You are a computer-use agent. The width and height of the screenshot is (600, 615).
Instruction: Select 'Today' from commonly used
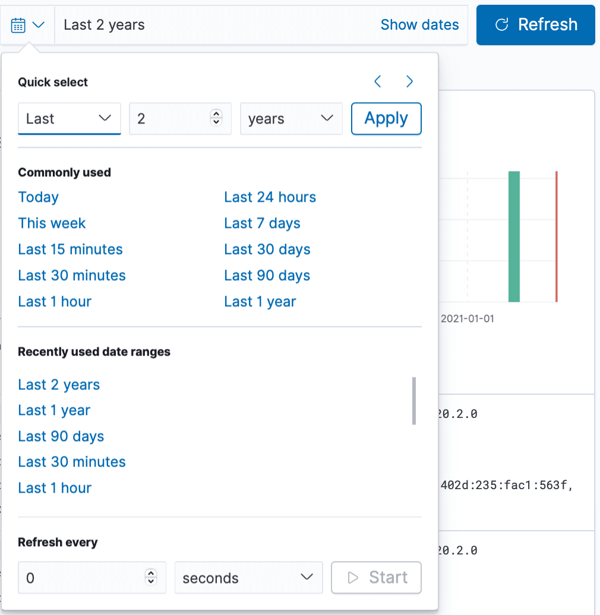(x=39, y=197)
